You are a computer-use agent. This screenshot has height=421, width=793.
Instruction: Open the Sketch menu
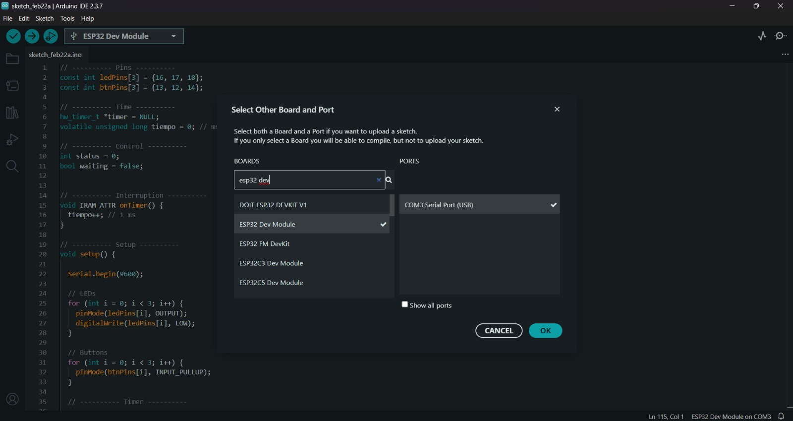point(45,19)
